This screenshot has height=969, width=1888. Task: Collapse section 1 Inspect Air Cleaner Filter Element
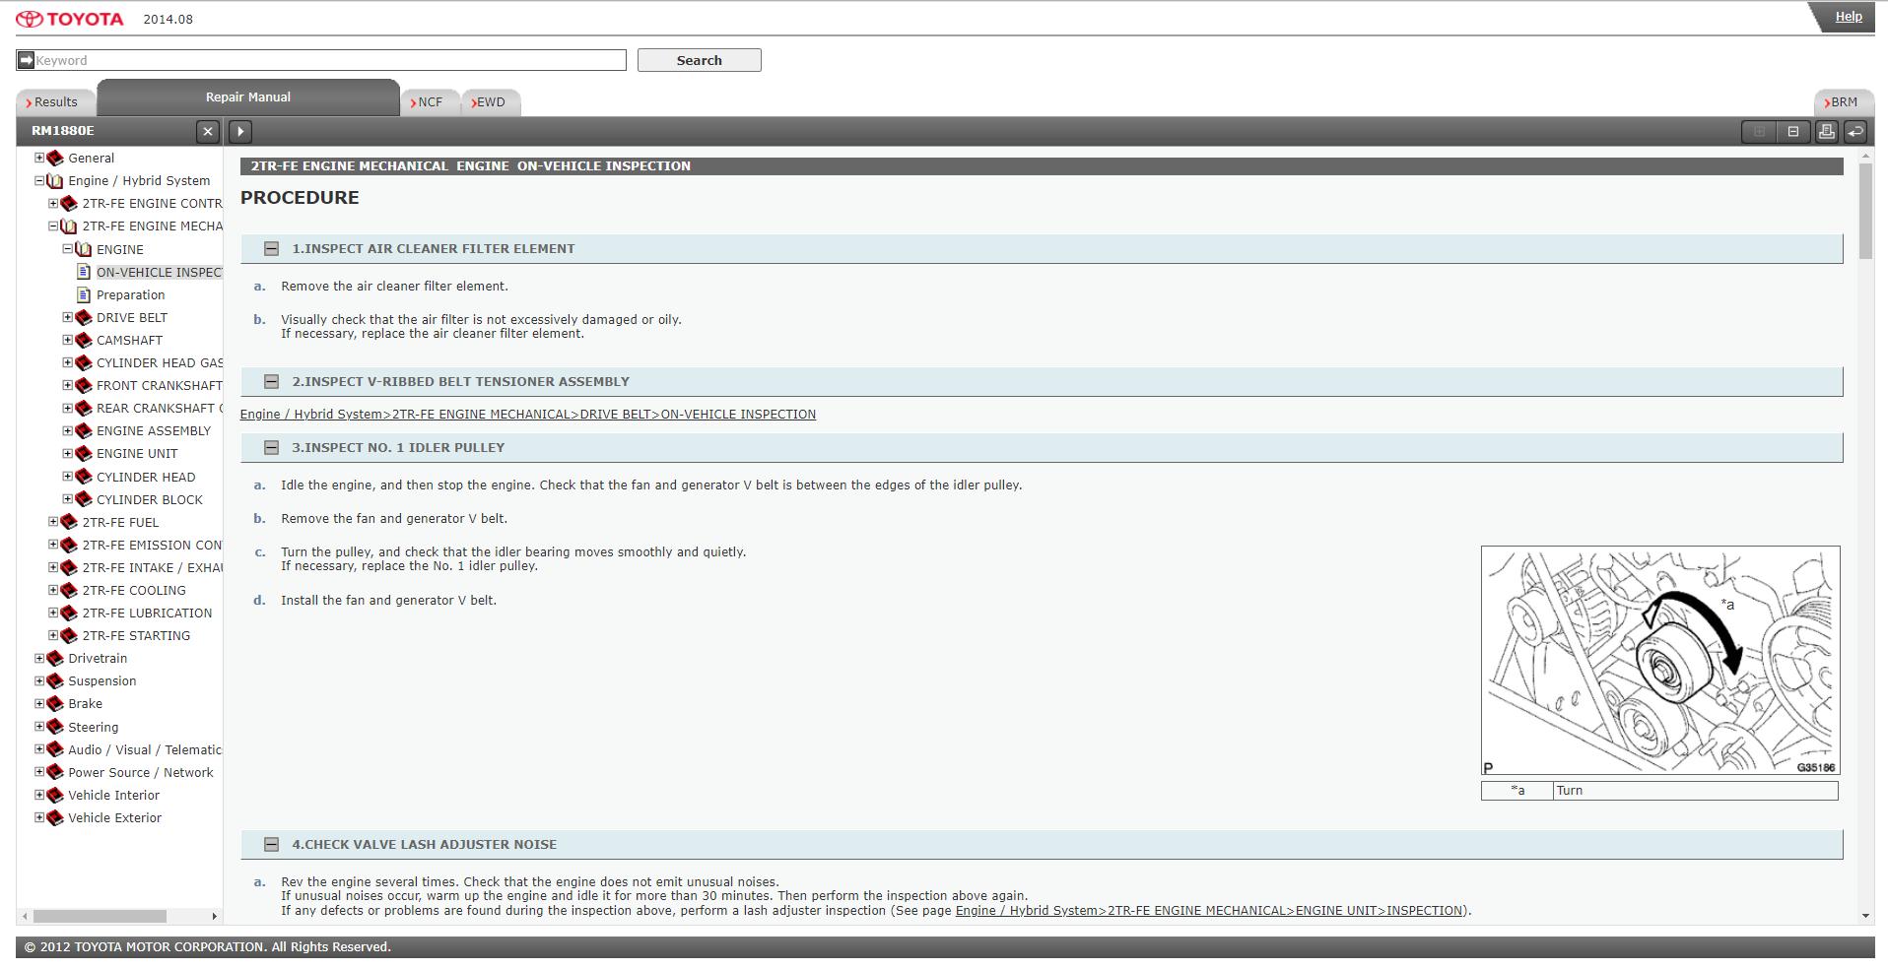point(271,249)
